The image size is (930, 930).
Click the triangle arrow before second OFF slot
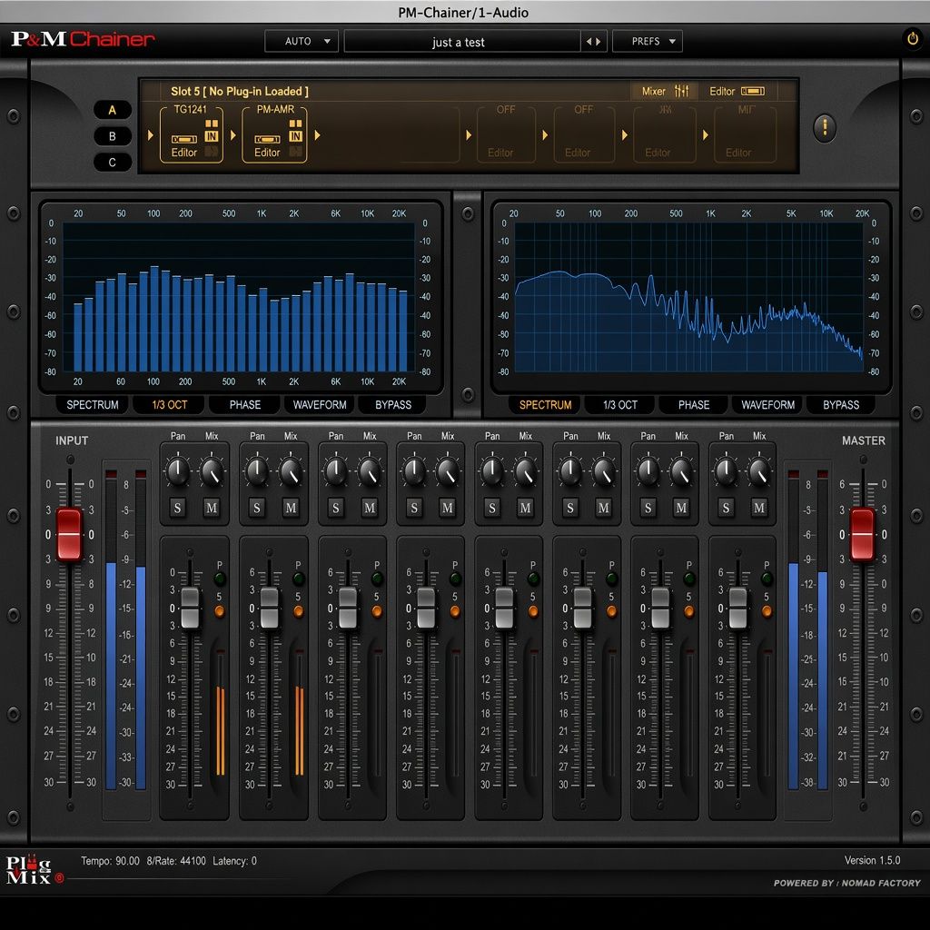[545, 135]
